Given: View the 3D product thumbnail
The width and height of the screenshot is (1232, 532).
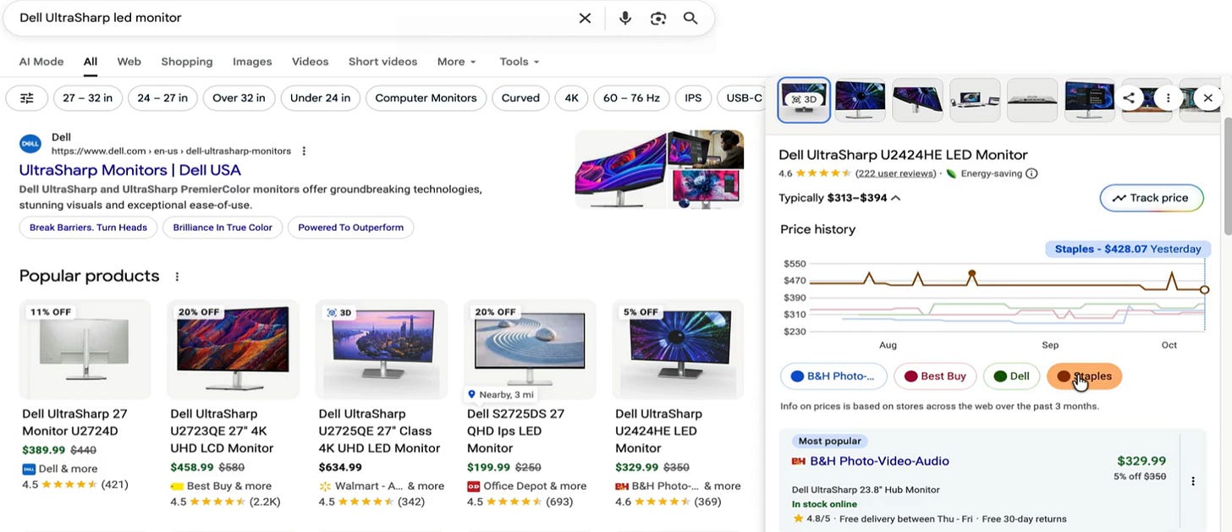Looking at the screenshot, I should [x=804, y=100].
